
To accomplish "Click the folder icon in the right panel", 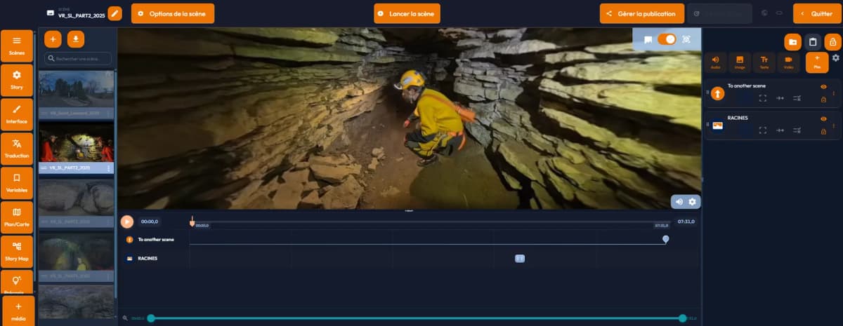I will (x=792, y=42).
